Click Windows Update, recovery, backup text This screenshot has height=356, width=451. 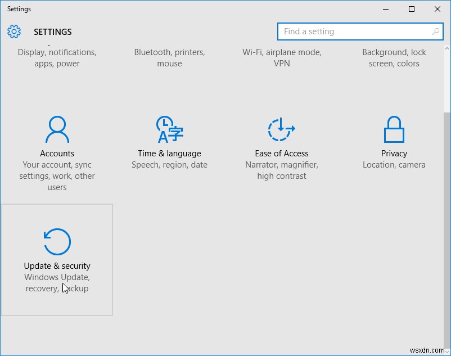[x=56, y=282]
